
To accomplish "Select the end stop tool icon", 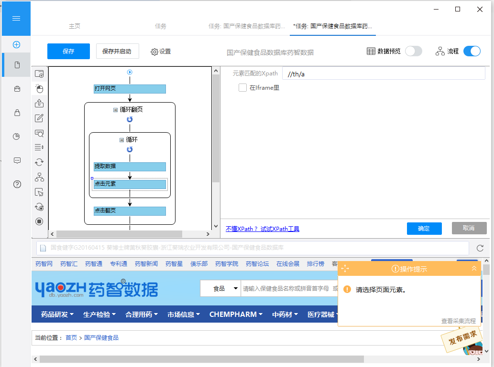I will (39, 221).
